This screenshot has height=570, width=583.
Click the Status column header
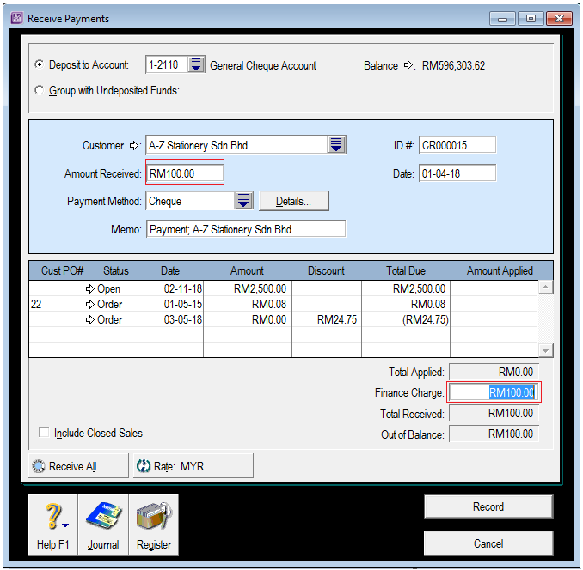116,271
